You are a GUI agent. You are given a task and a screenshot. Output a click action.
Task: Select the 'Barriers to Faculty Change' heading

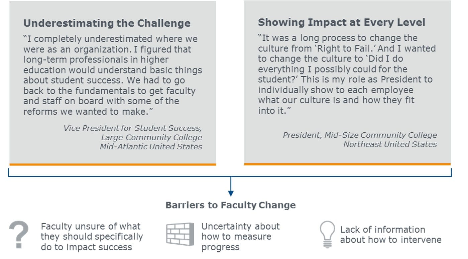pyautogui.click(x=231, y=205)
